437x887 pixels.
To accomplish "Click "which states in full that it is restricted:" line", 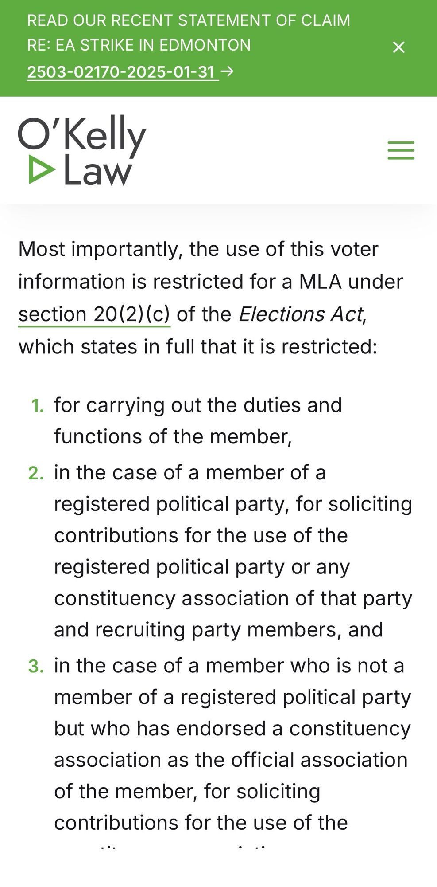I will click(198, 346).
